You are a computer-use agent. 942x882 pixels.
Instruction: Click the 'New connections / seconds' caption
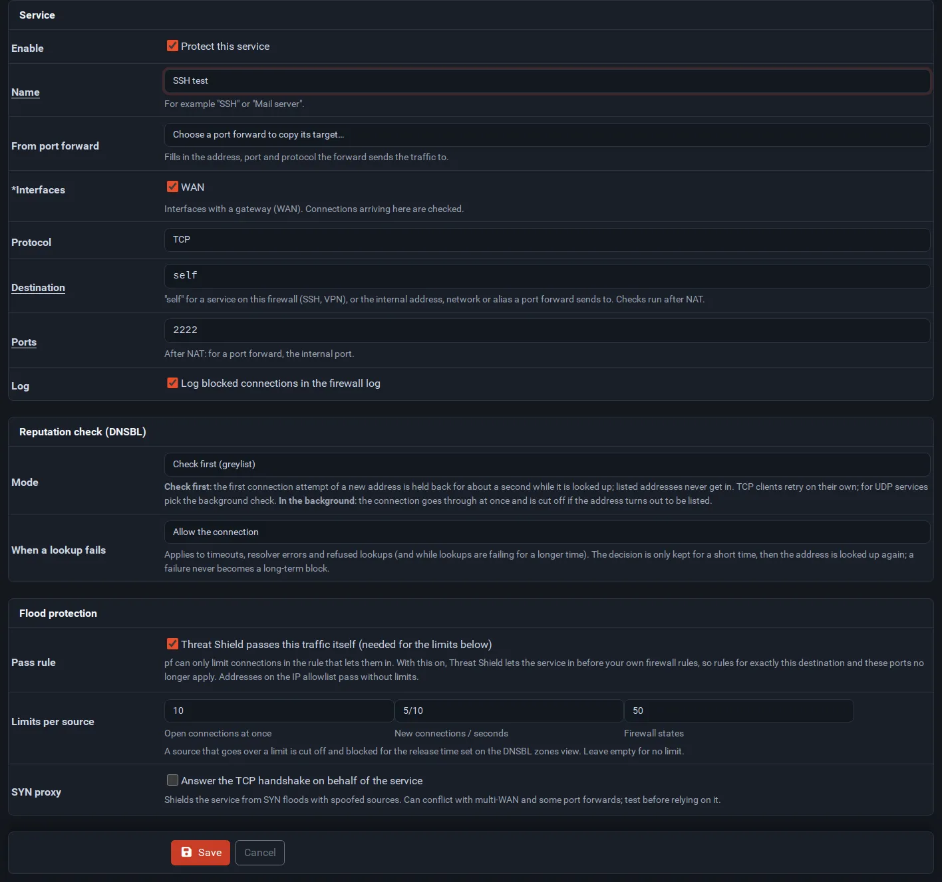click(x=451, y=734)
